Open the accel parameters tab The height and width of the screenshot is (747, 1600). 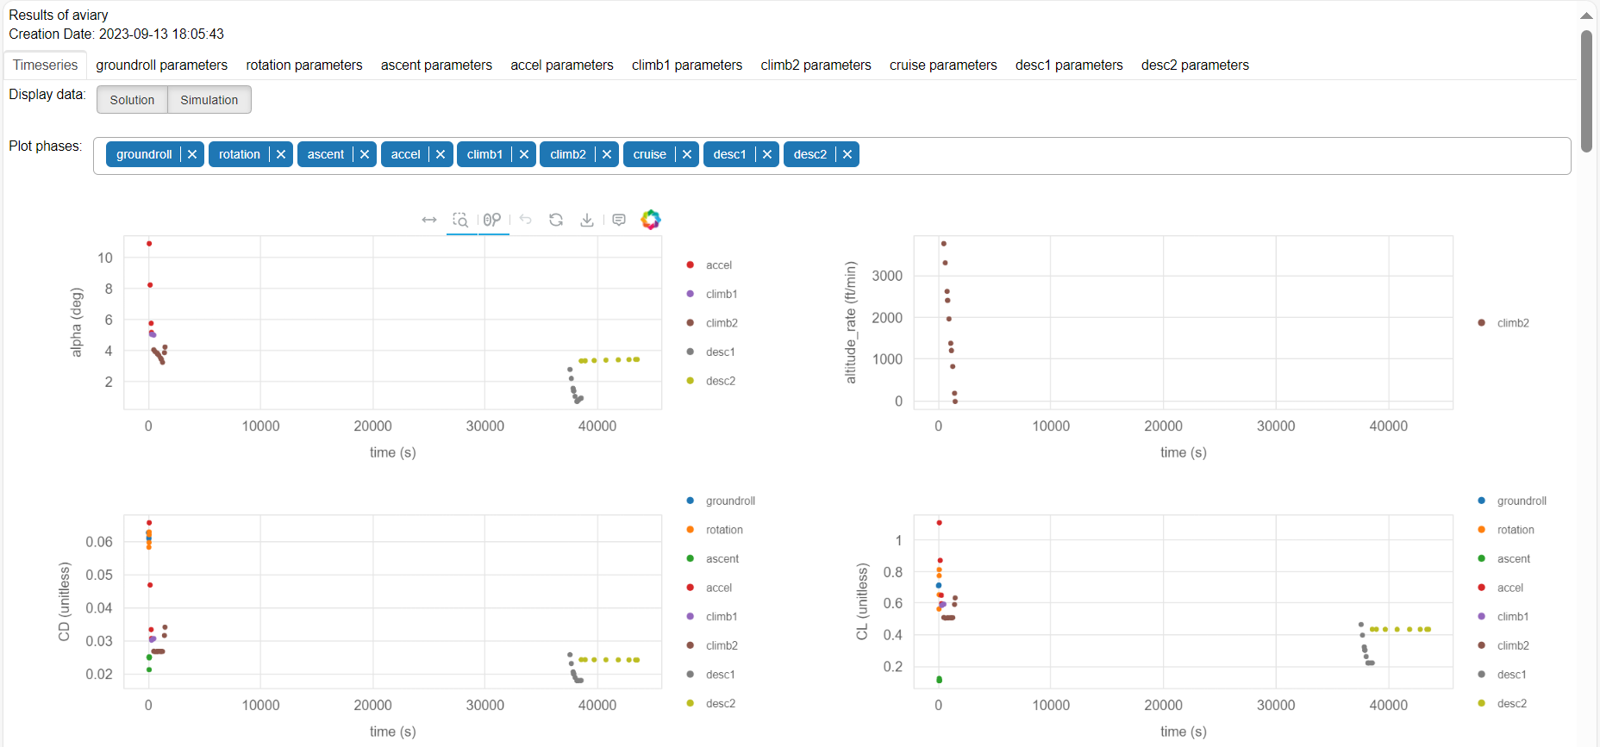click(562, 65)
